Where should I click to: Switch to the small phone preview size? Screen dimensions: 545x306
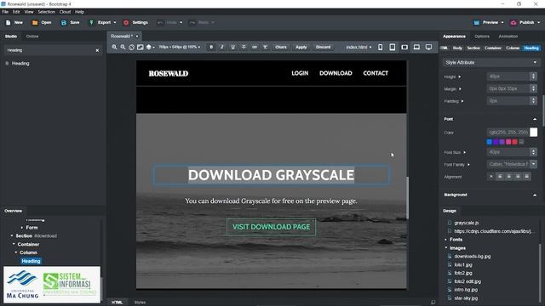click(x=381, y=48)
